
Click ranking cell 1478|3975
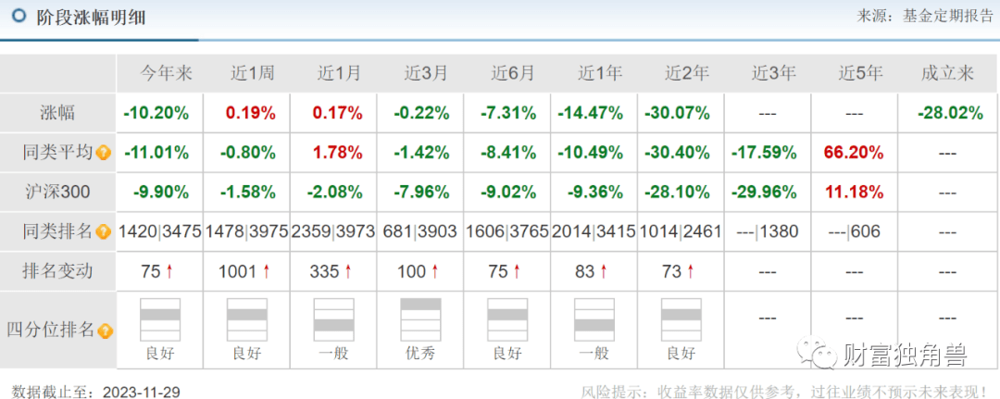click(247, 232)
